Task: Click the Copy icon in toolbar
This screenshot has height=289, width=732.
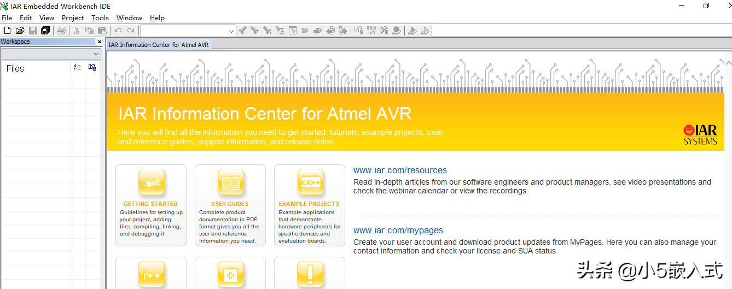Action: pyautogui.click(x=89, y=31)
